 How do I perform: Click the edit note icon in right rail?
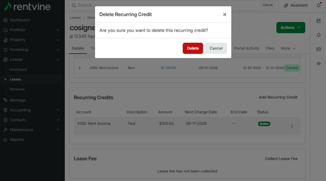319,21
